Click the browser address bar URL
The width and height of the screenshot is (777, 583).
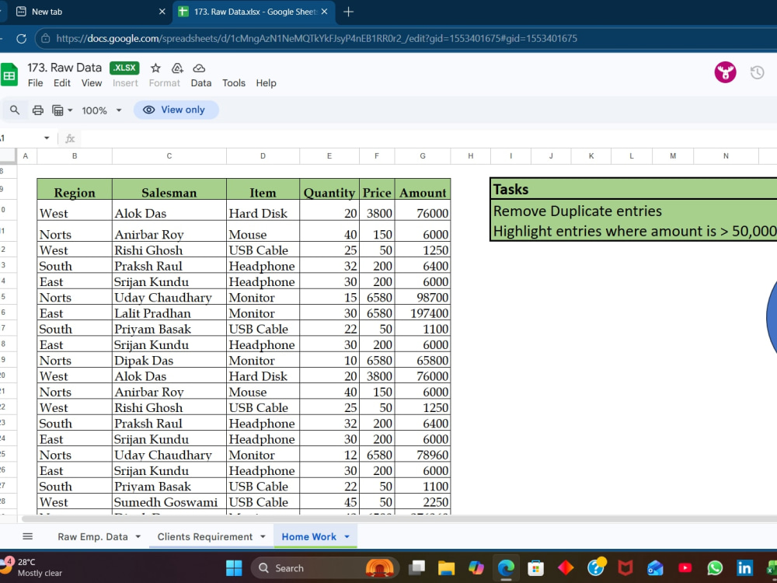click(x=316, y=38)
